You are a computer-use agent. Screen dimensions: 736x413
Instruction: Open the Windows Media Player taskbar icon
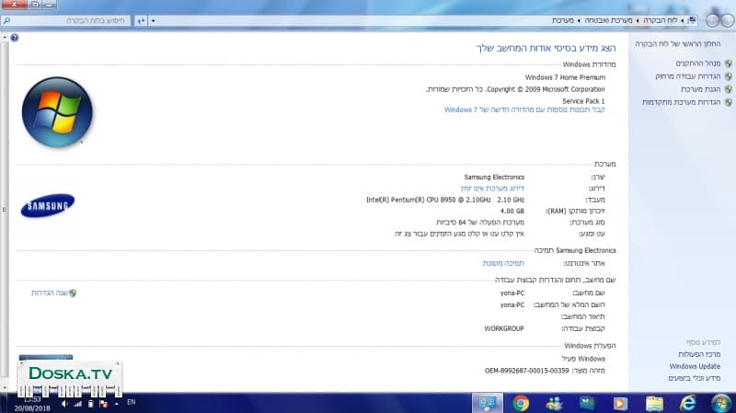point(621,403)
